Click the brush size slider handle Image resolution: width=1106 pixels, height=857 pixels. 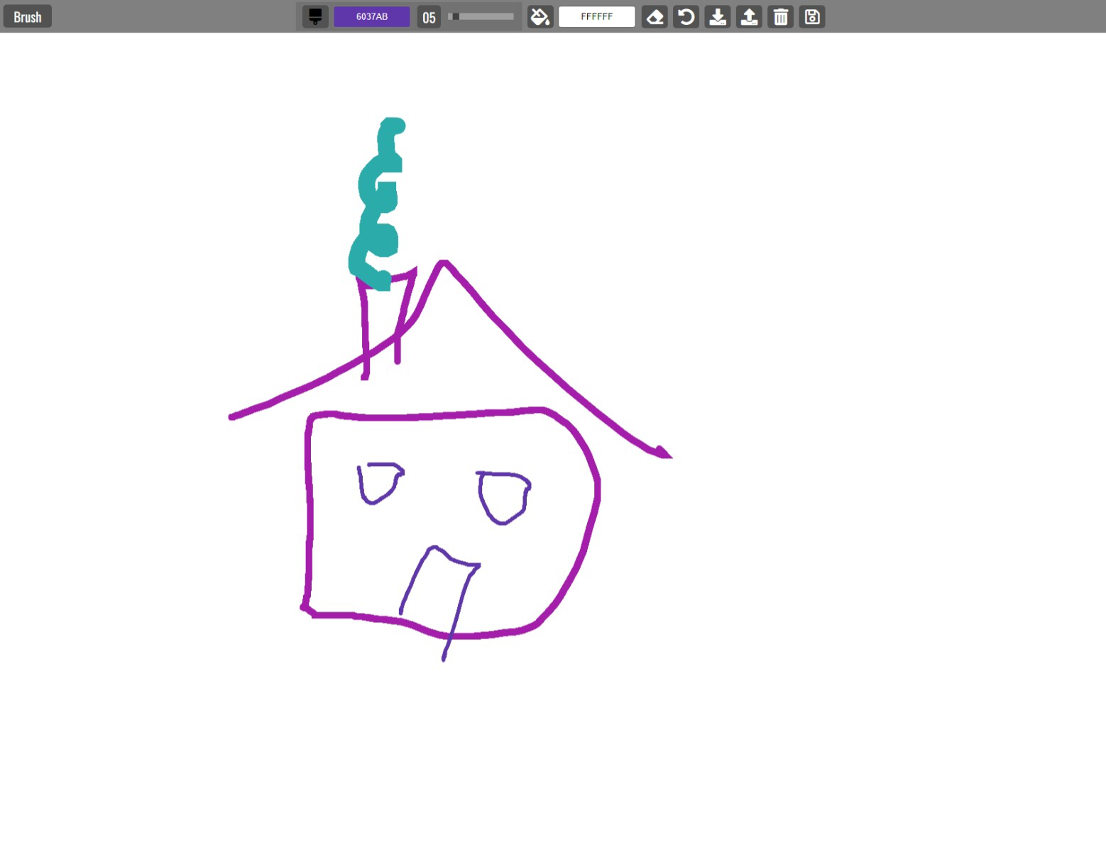click(455, 16)
